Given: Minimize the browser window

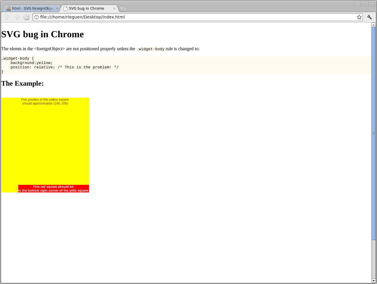Looking at the screenshot, I should tap(357, 4).
